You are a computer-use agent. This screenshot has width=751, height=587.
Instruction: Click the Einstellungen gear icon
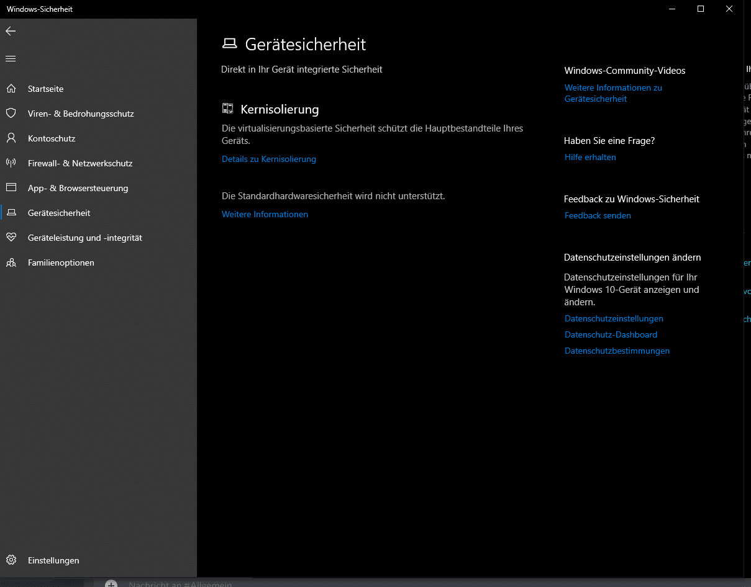tap(11, 560)
